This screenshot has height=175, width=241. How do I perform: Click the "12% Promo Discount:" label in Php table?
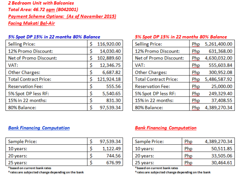click(157, 51)
